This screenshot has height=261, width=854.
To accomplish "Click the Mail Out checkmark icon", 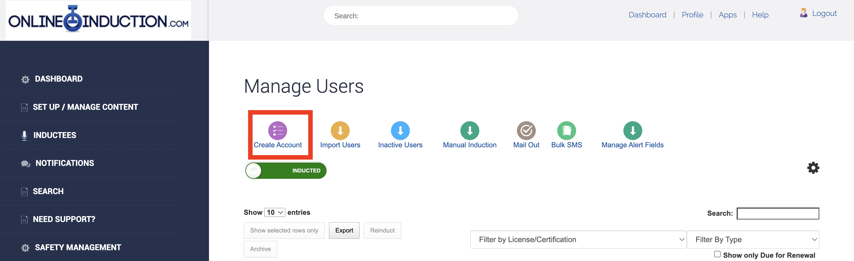I will coord(526,130).
